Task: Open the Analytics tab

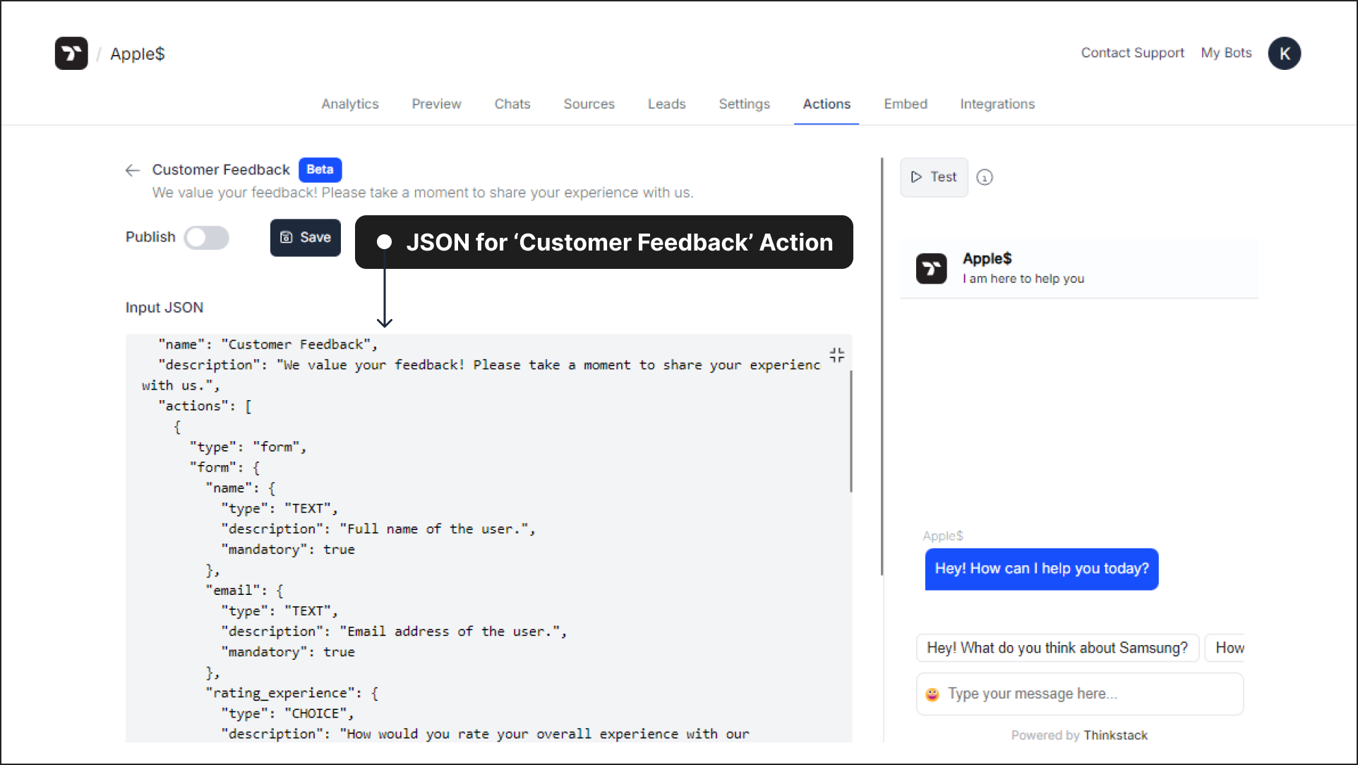Action: click(350, 104)
